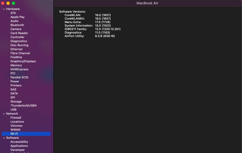This screenshot has height=153, width=242.
Task: Minimize the window with yellow button
Action: pos(8,3)
